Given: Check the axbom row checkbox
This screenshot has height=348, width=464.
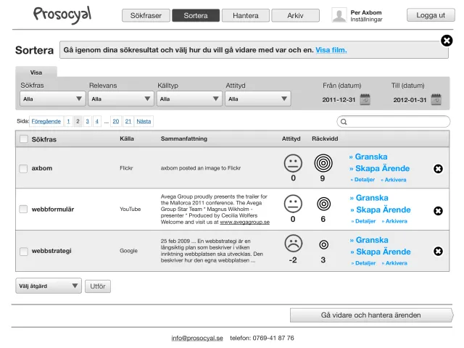Looking at the screenshot, I should click(x=23, y=169).
